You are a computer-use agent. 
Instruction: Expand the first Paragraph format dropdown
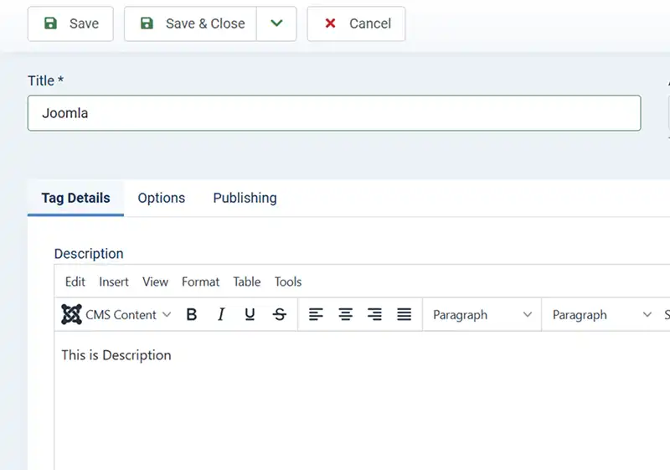tap(482, 314)
